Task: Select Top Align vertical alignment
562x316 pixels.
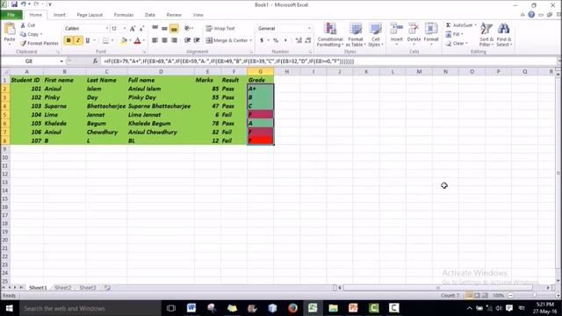Action: [155, 28]
